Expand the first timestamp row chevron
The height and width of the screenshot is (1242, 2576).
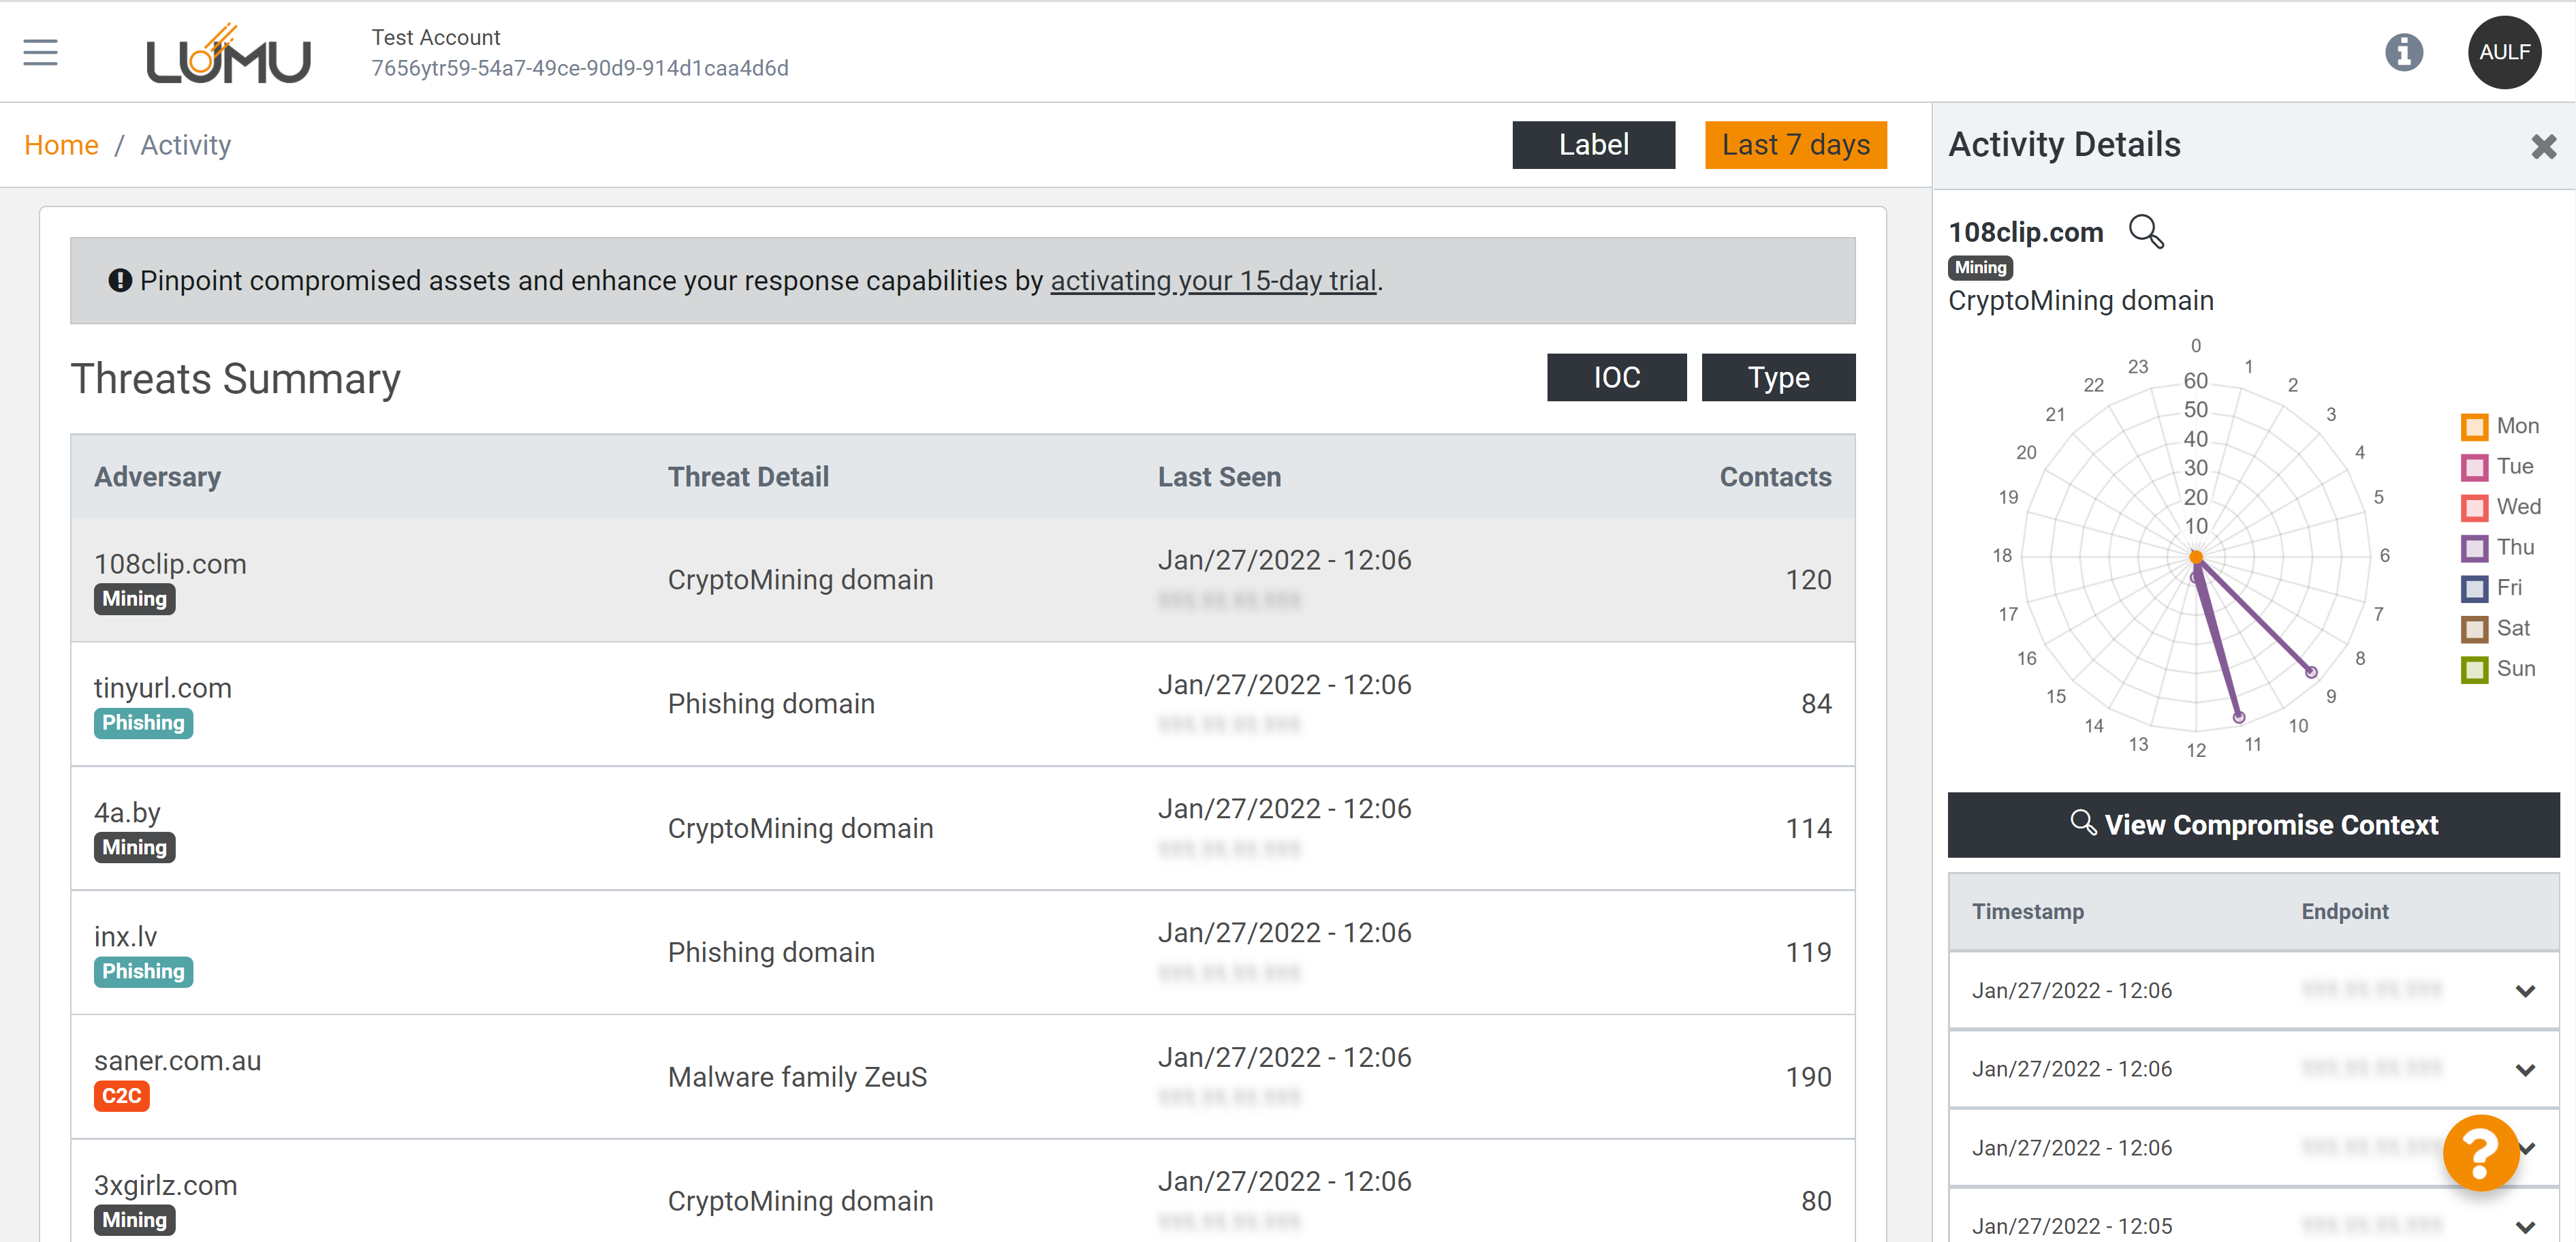click(x=2525, y=991)
